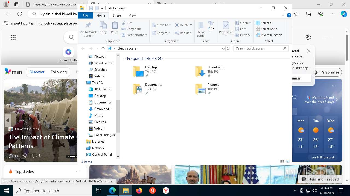This screenshot has width=350, height=196.
Task: Open Edge Import favorites link
Action: click(19, 23)
